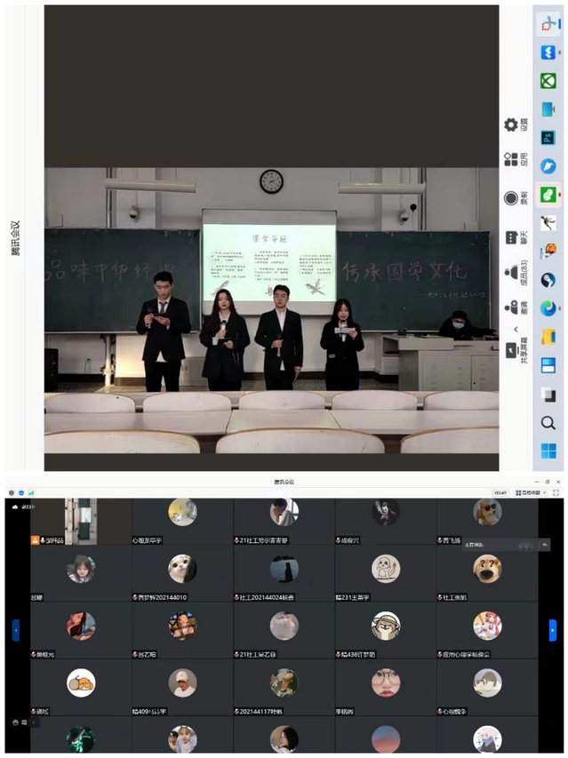Show the 成员(83) members list
Screen dimensions: 568x758
pos(511,274)
